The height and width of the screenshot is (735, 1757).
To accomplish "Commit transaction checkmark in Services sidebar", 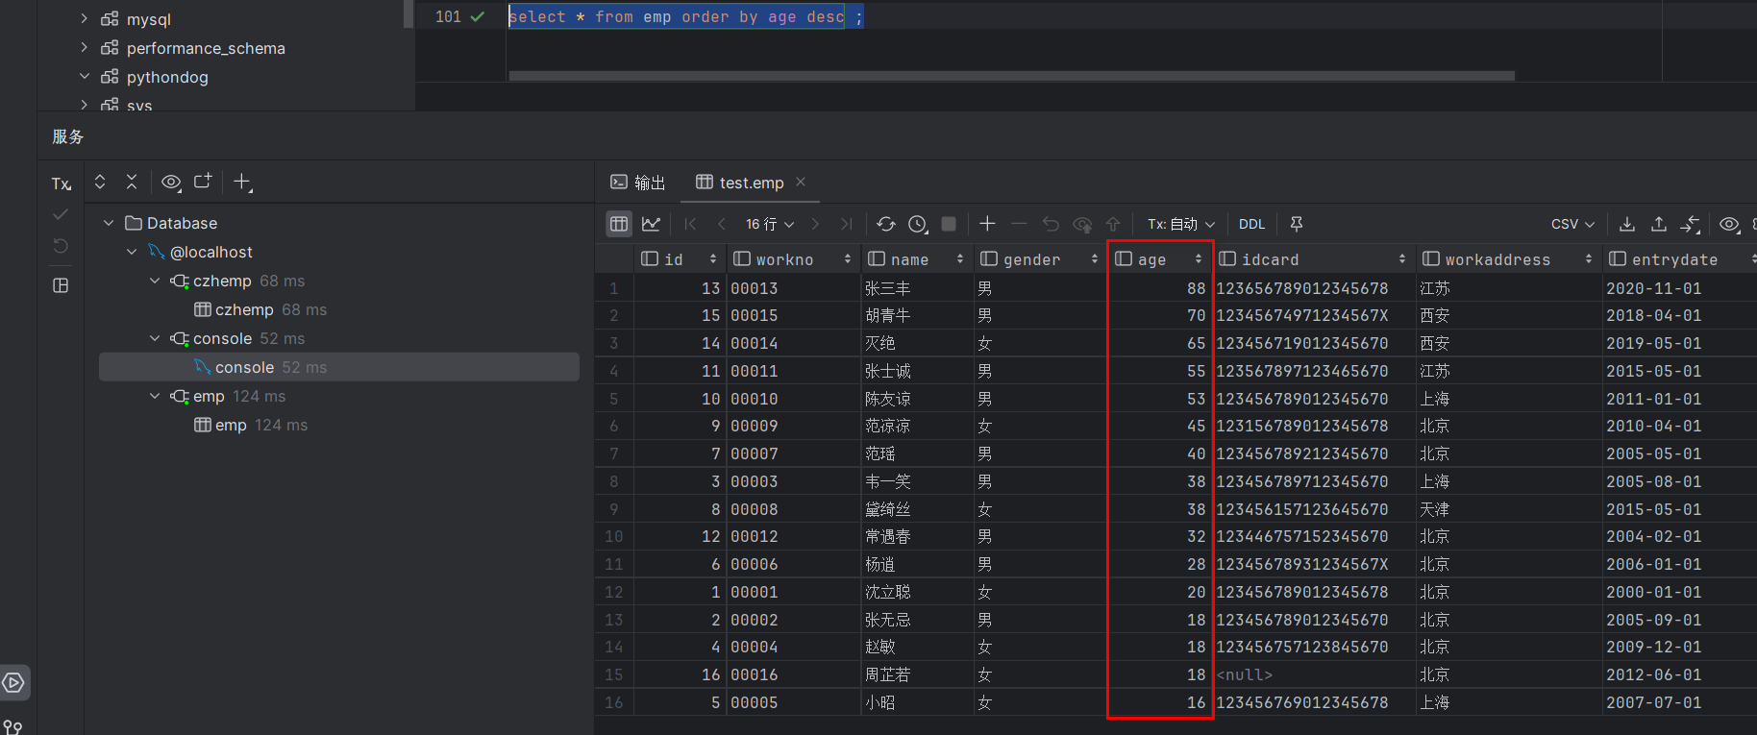I will click(61, 214).
